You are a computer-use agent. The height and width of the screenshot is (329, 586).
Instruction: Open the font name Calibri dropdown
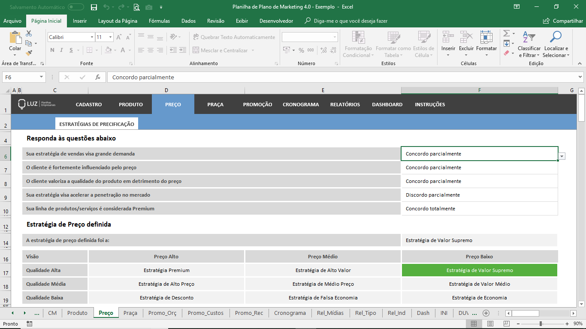(92, 37)
